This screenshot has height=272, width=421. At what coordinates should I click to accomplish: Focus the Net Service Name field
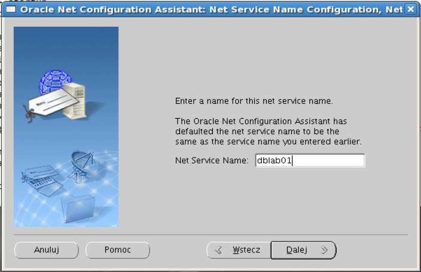pyautogui.click(x=310, y=160)
